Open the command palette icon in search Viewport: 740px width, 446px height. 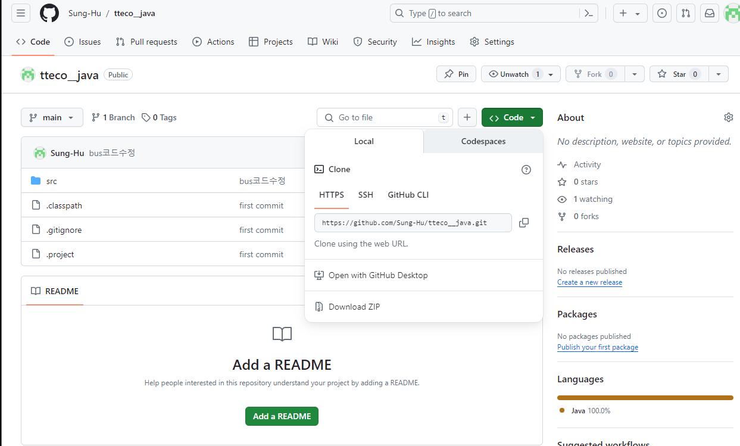(588, 13)
